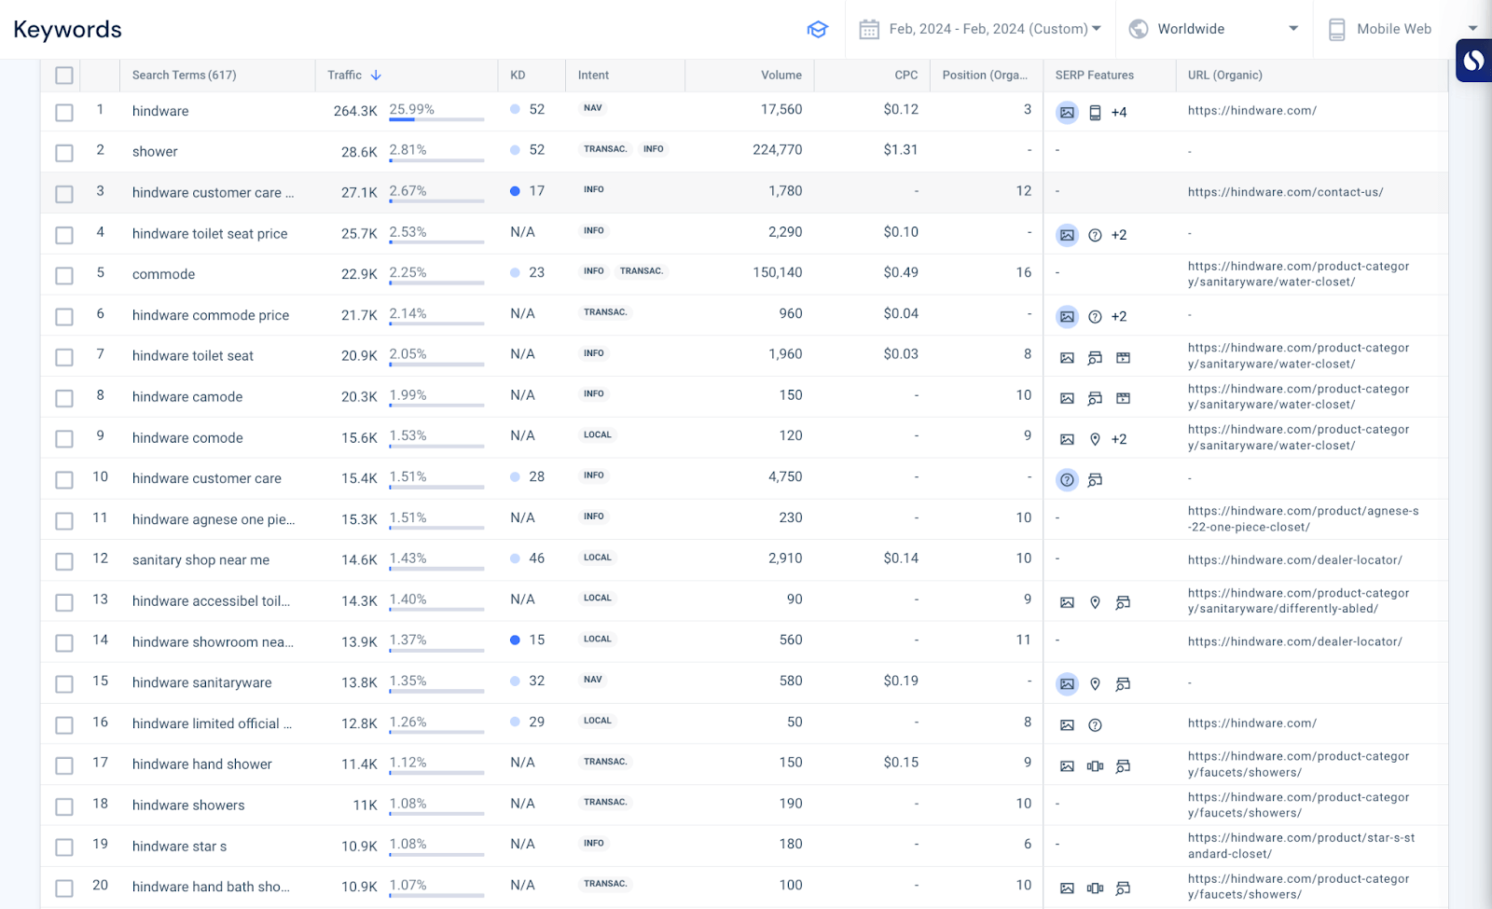1492x909 pixels.
Task: Open the Worldwide country dropdown
Action: [1214, 29]
